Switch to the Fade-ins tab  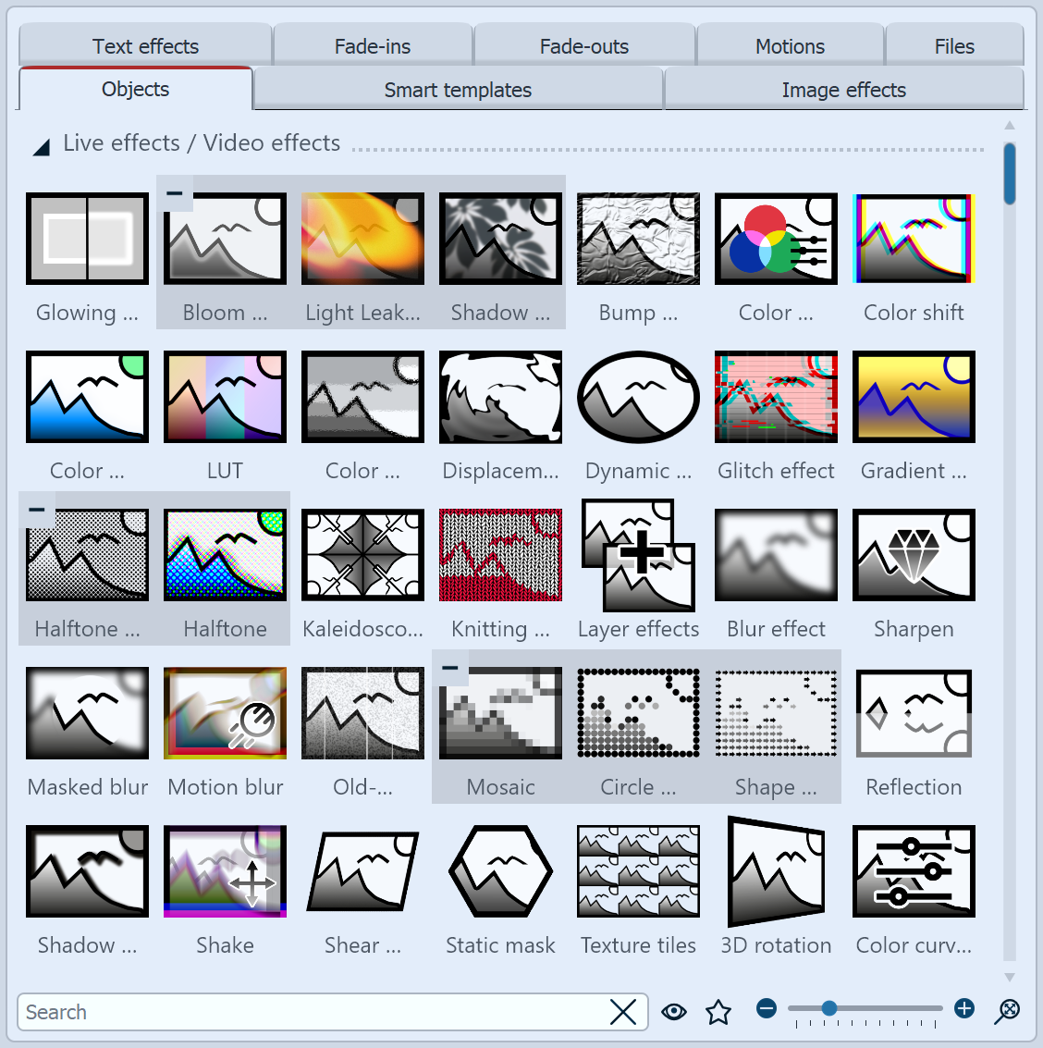pyautogui.click(x=372, y=45)
